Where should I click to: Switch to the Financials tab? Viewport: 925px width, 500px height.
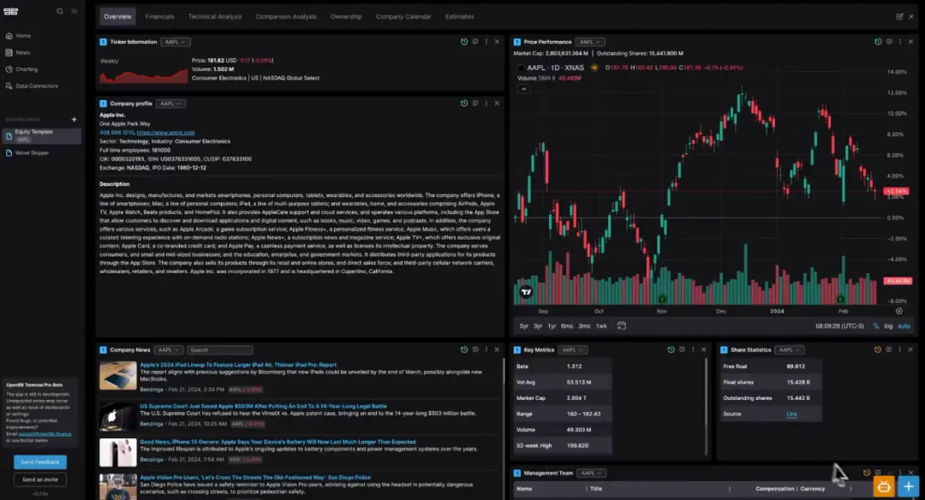pyautogui.click(x=159, y=16)
